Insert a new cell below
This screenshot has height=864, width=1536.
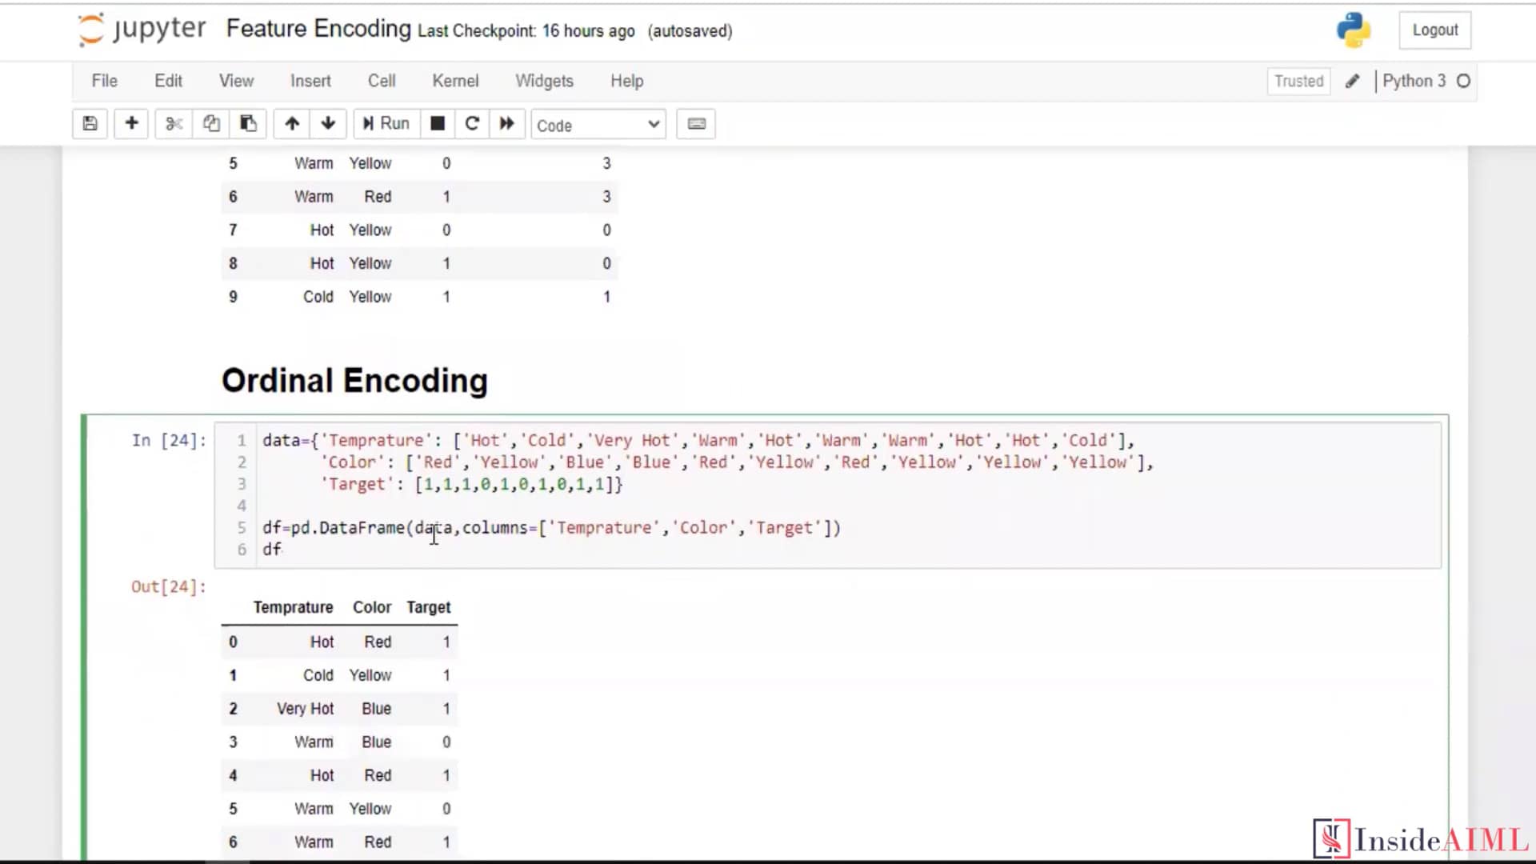click(131, 123)
